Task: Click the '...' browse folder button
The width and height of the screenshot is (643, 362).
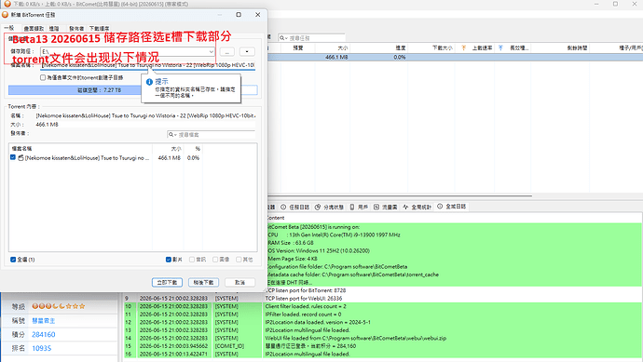Action: pos(227,51)
